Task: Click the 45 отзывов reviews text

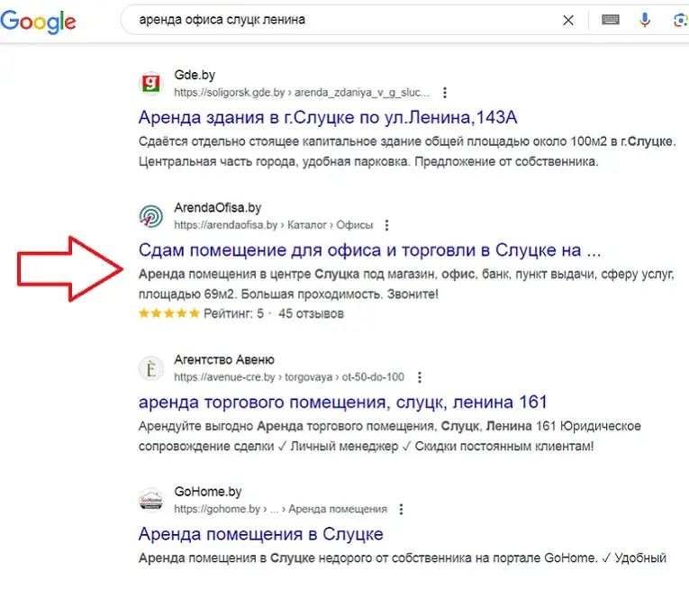Action: [x=311, y=313]
